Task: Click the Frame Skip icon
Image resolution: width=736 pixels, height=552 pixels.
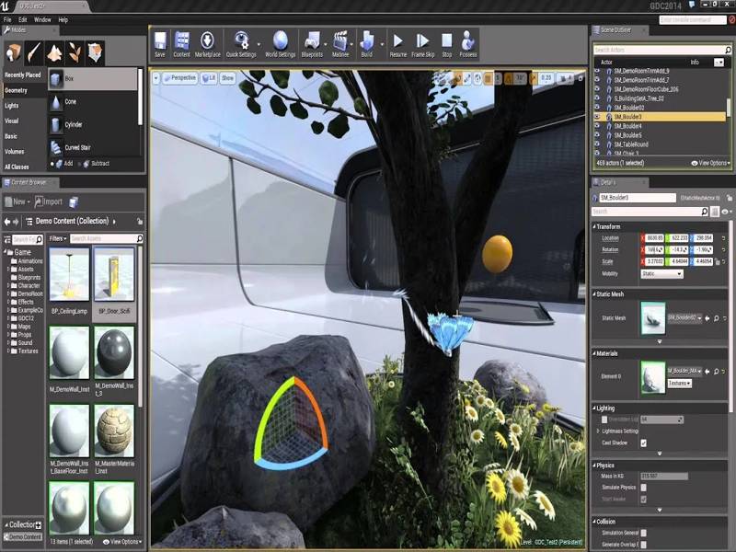Action: tap(422, 42)
